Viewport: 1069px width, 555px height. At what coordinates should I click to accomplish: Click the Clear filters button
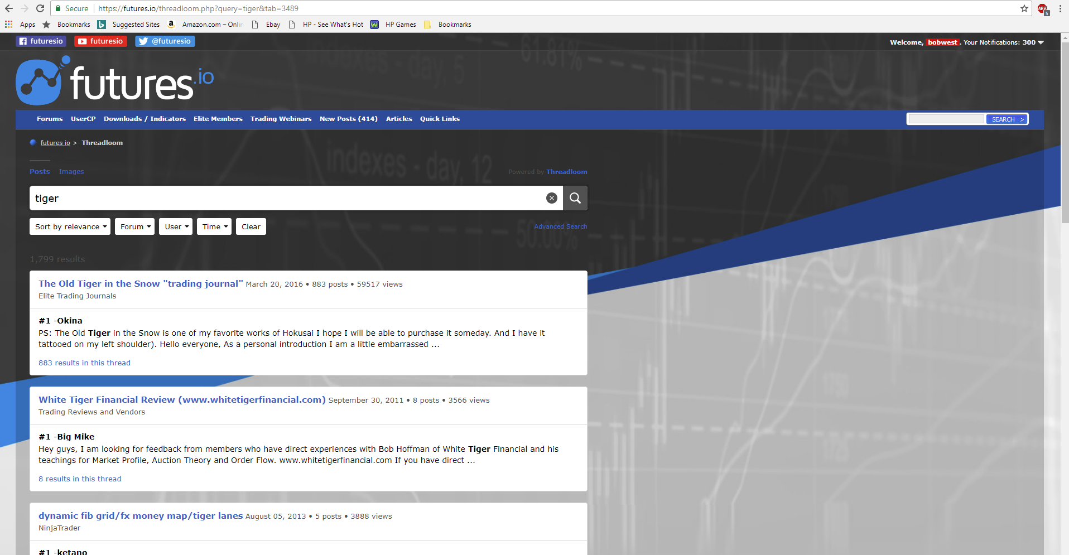tap(251, 226)
